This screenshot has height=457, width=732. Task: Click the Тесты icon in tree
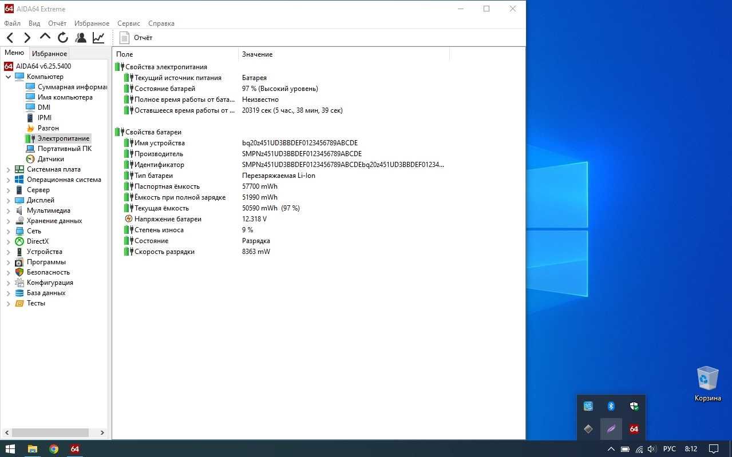pyautogui.click(x=19, y=303)
